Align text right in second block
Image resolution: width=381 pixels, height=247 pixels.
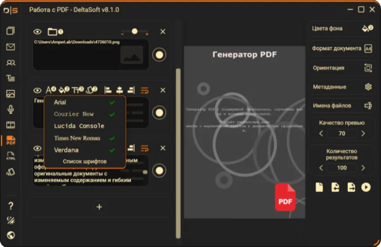(x=131, y=90)
